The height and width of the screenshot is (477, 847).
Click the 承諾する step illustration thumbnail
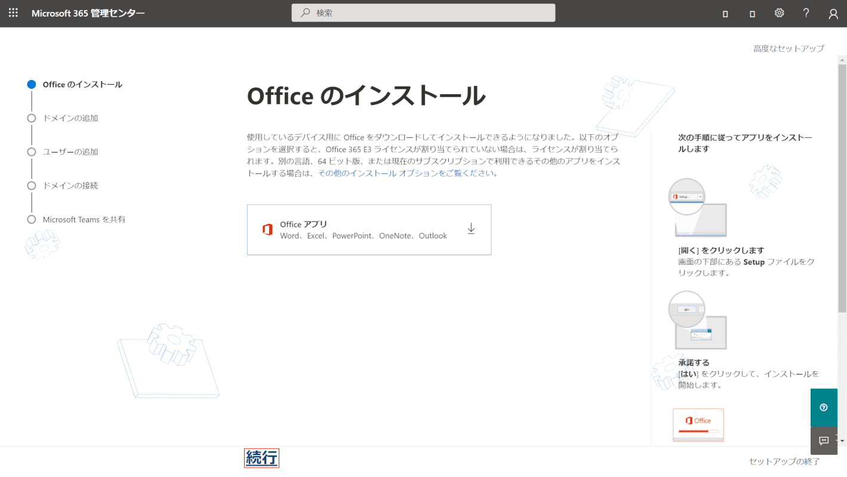point(697,320)
